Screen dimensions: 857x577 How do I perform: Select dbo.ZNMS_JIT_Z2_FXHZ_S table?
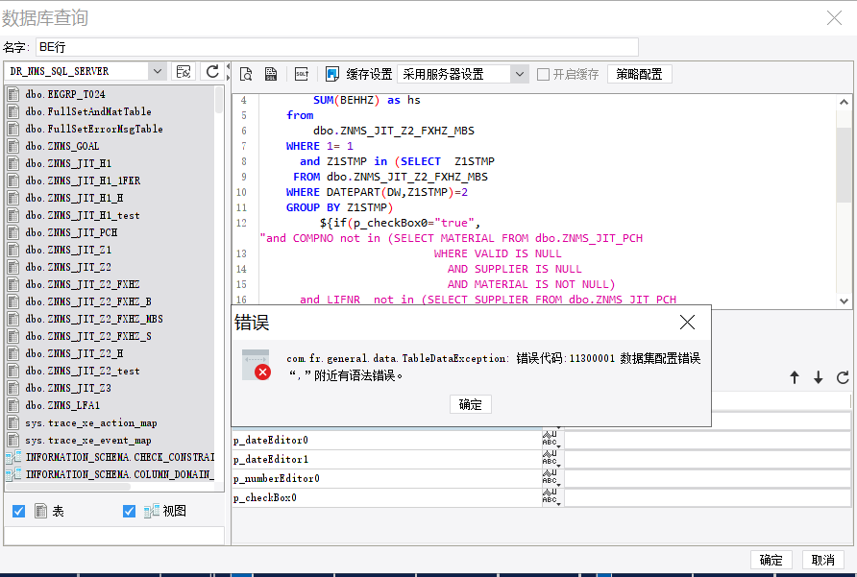(88, 336)
